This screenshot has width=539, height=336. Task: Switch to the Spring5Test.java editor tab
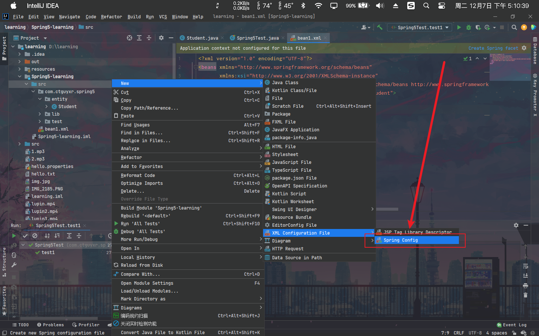(258, 38)
